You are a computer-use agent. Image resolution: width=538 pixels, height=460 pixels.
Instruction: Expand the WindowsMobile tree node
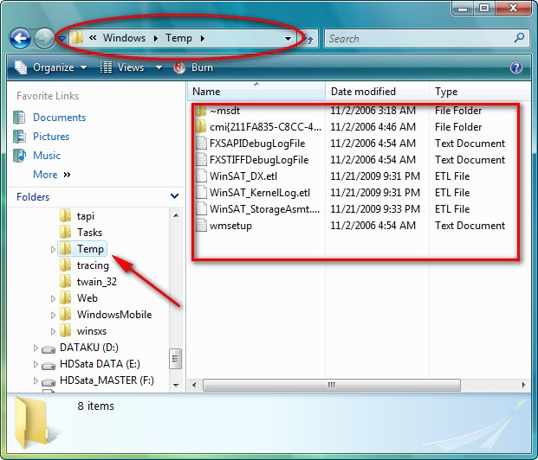pos(53,315)
